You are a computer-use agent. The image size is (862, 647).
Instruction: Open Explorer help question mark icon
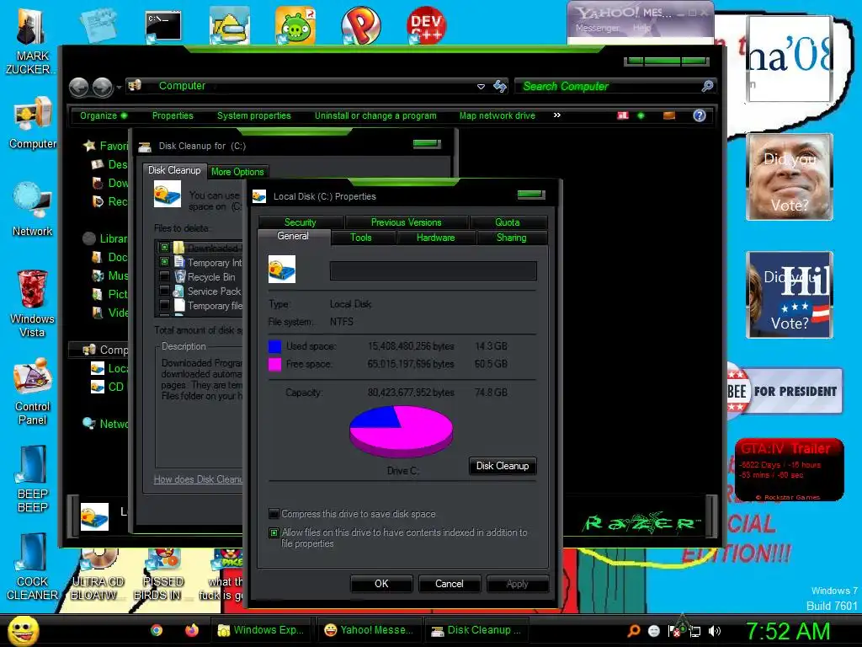[x=700, y=115]
